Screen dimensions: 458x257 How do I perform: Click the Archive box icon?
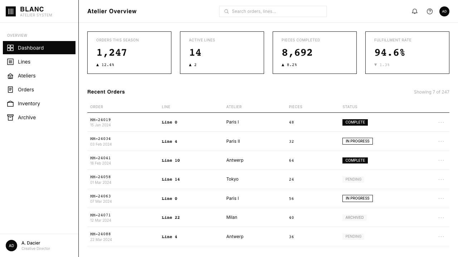pos(10,117)
